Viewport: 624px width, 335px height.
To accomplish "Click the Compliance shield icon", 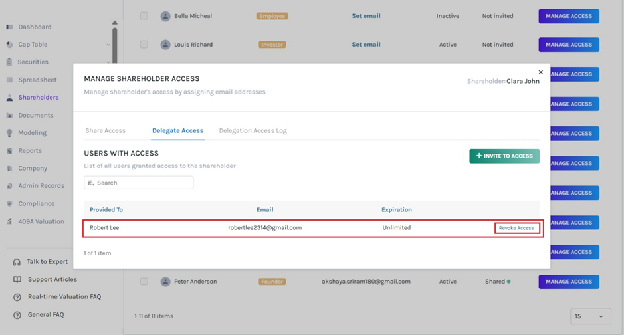I will click(9, 203).
